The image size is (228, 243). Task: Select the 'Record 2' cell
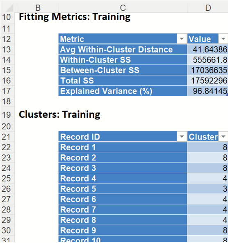(x=123, y=158)
